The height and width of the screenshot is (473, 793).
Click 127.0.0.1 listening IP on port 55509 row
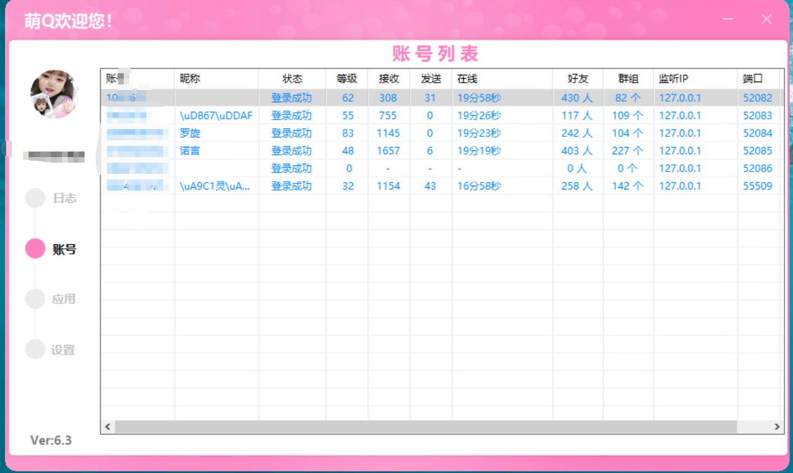point(680,186)
